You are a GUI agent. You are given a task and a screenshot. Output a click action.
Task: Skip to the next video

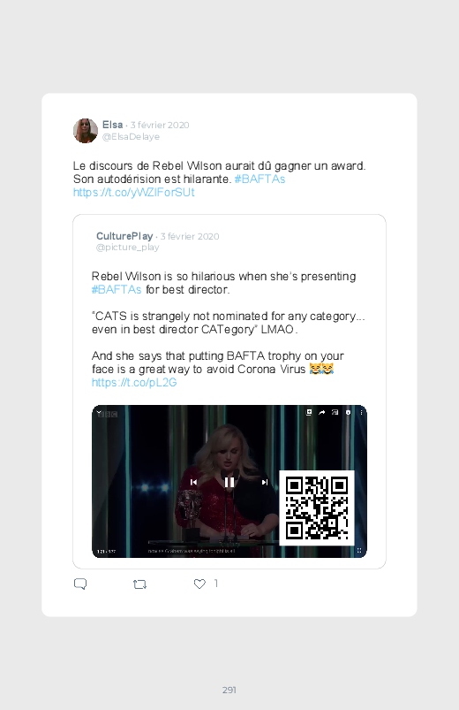(265, 482)
